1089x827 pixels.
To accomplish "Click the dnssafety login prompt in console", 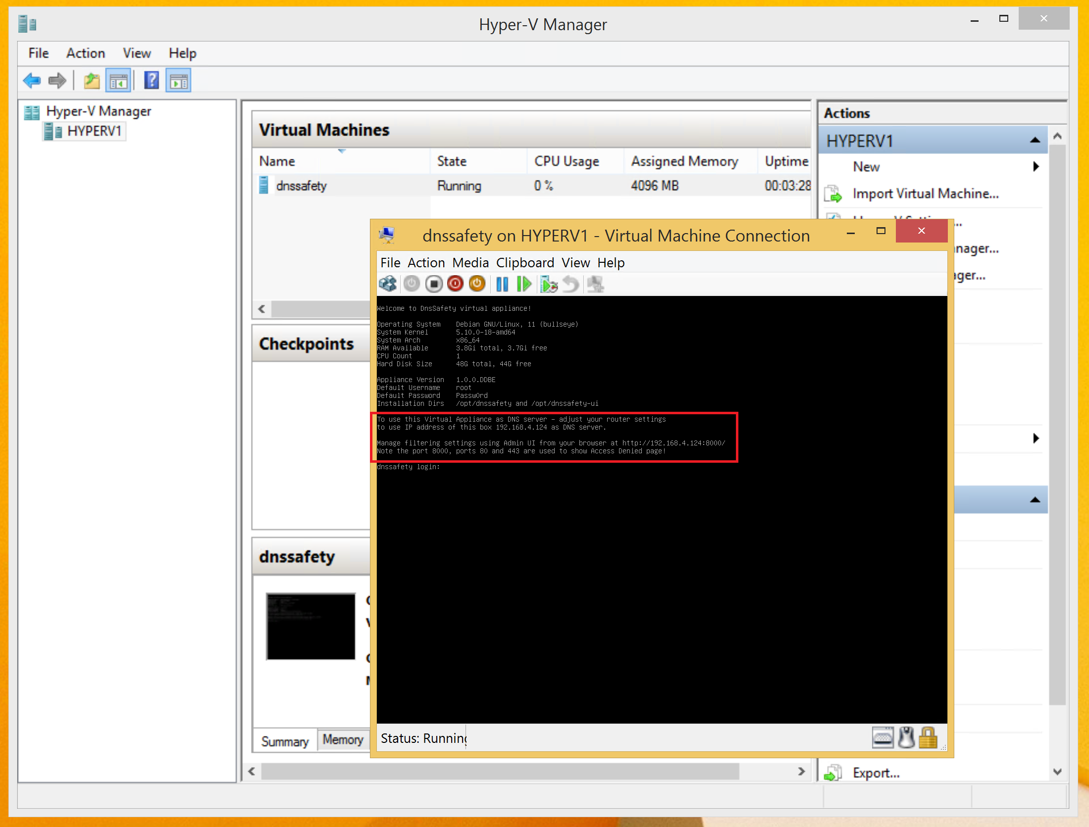I will coord(408,467).
